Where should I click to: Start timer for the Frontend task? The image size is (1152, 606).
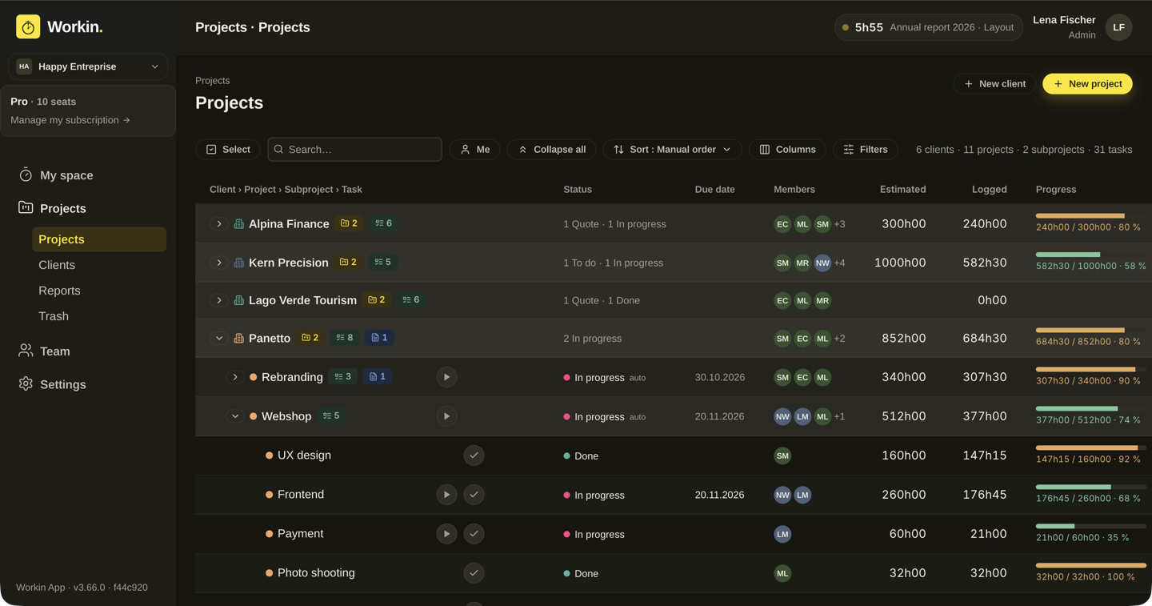446,495
